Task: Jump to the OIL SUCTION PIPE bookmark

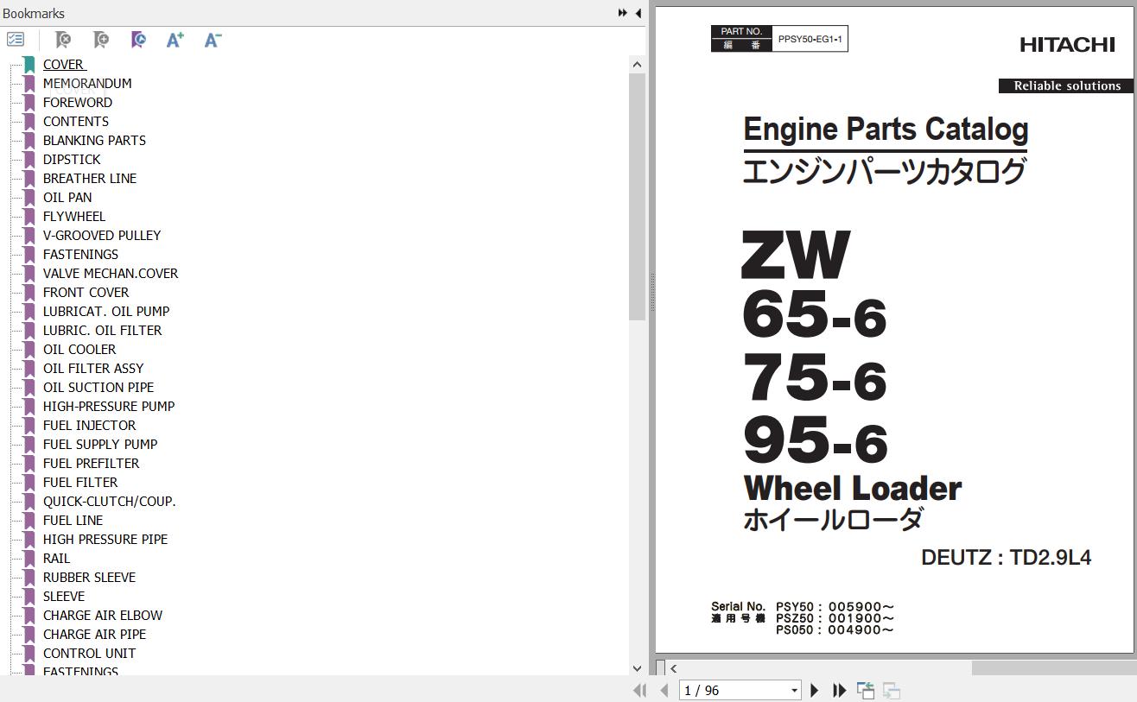Action: coord(98,387)
